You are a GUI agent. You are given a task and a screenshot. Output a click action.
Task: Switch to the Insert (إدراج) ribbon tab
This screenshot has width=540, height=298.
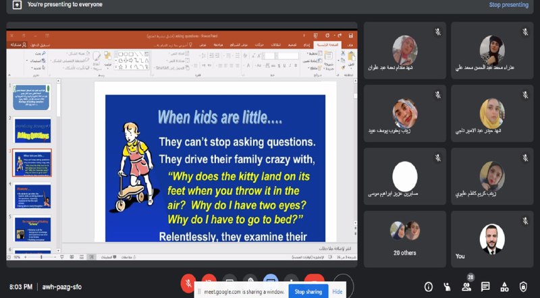(x=306, y=45)
